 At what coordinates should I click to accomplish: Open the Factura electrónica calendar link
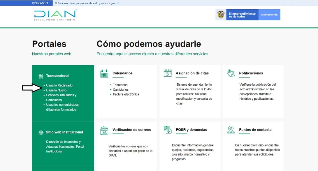tap(126, 94)
